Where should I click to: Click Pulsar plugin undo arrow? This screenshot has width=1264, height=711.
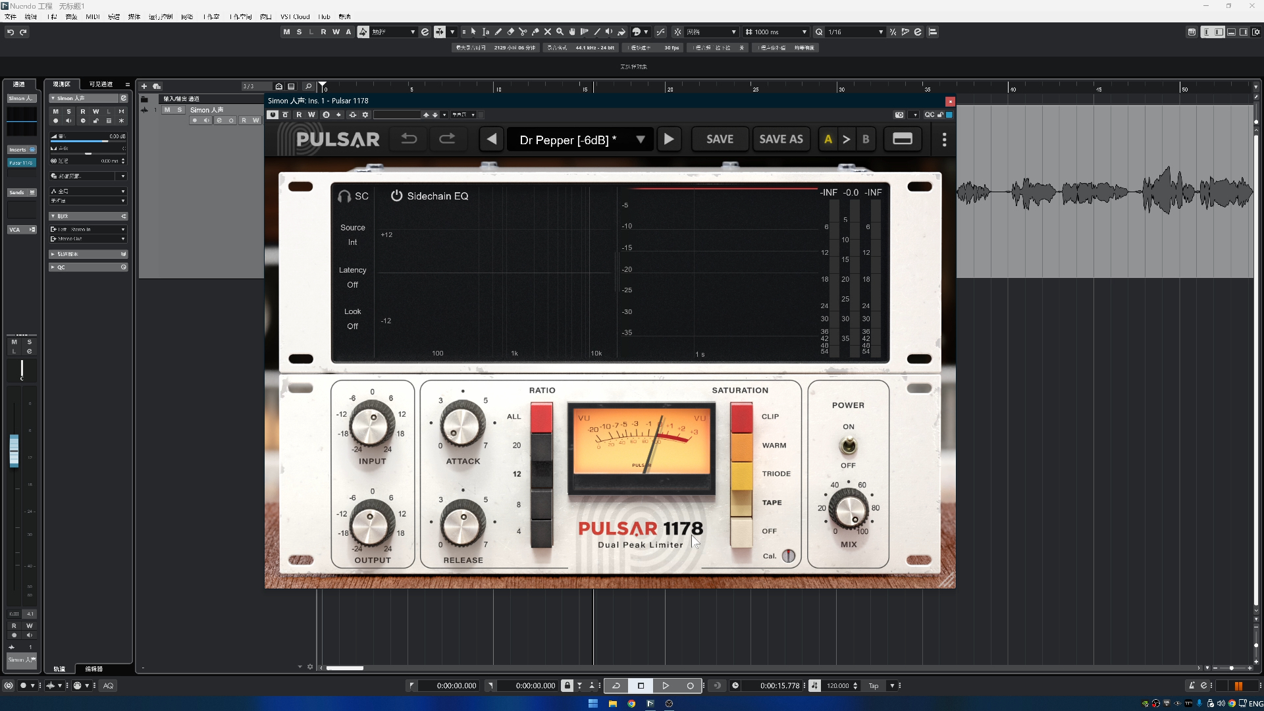point(409,139)
